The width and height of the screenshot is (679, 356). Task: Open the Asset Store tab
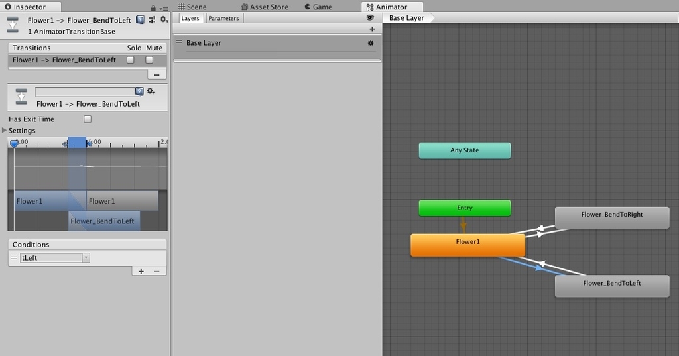[x=265, y=7]
